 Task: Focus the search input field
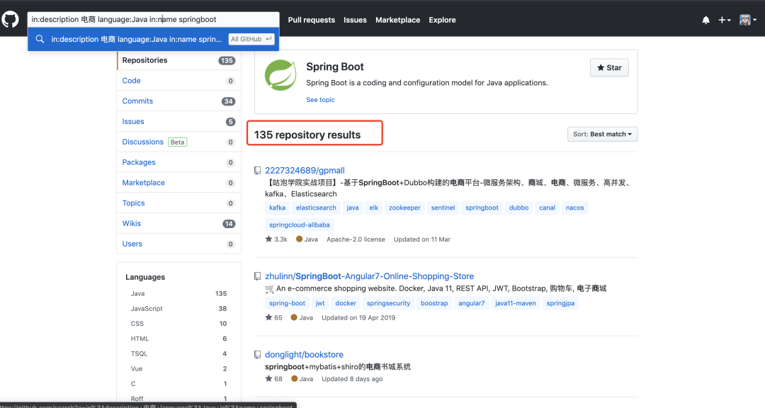coord(153,20)
